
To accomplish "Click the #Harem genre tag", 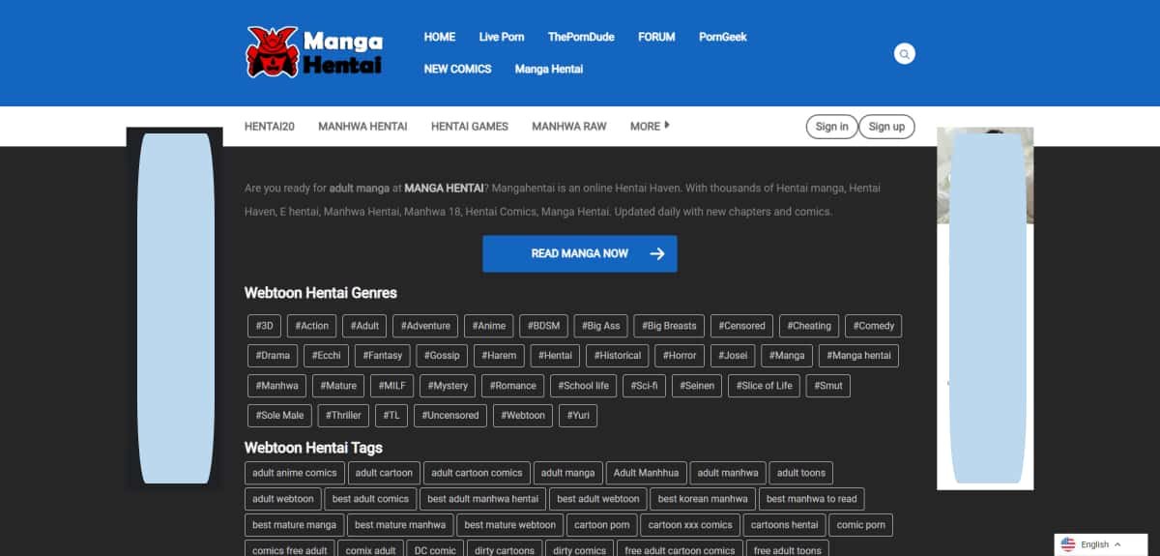I will (501, 356).
